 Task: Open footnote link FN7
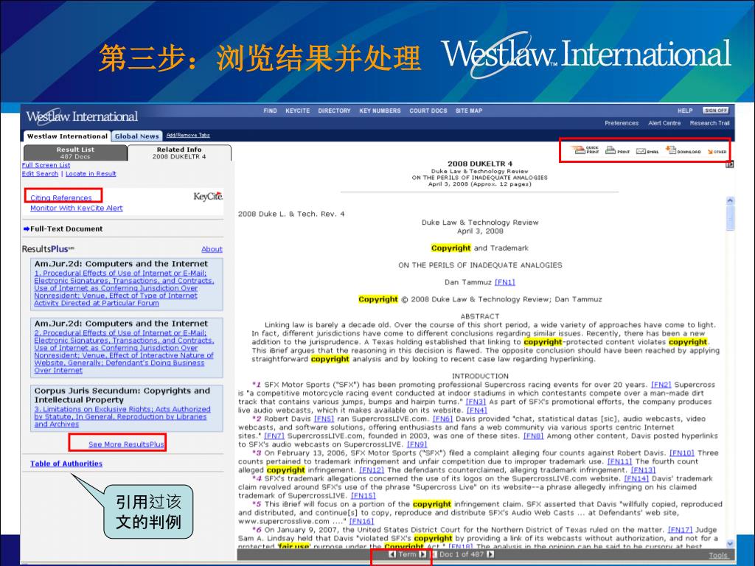274,436
